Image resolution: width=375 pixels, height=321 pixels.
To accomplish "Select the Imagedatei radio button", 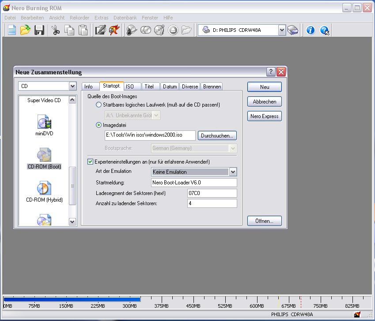I will (98, 125).
